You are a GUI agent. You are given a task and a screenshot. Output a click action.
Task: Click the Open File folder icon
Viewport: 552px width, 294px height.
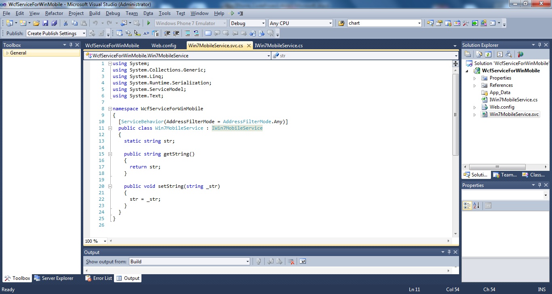click(x=36, y=23)
